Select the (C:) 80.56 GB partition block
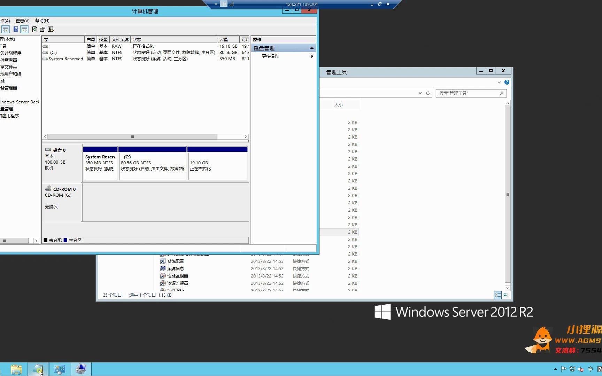Image resolution: width=602 pixels, height=376 pixels. [153, 164]
